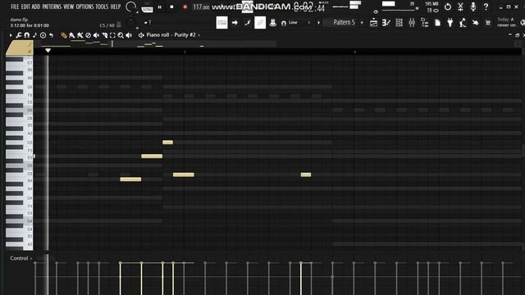Image resolution: width=525 pixels, height=295 pixels.
Task: Open the plugin picker plug icon
Action: click(450, 22)
